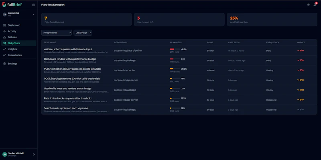This screenshot has width=321, height=160.
Task: Click capsule-hq/data-pipeline repository cell
Action: coord(128,51)
